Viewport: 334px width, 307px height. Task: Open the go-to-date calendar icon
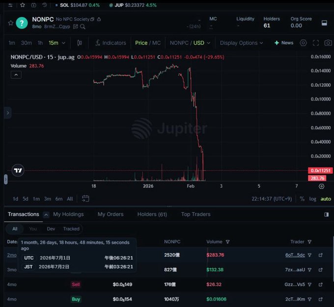click(x=85, y=199)
